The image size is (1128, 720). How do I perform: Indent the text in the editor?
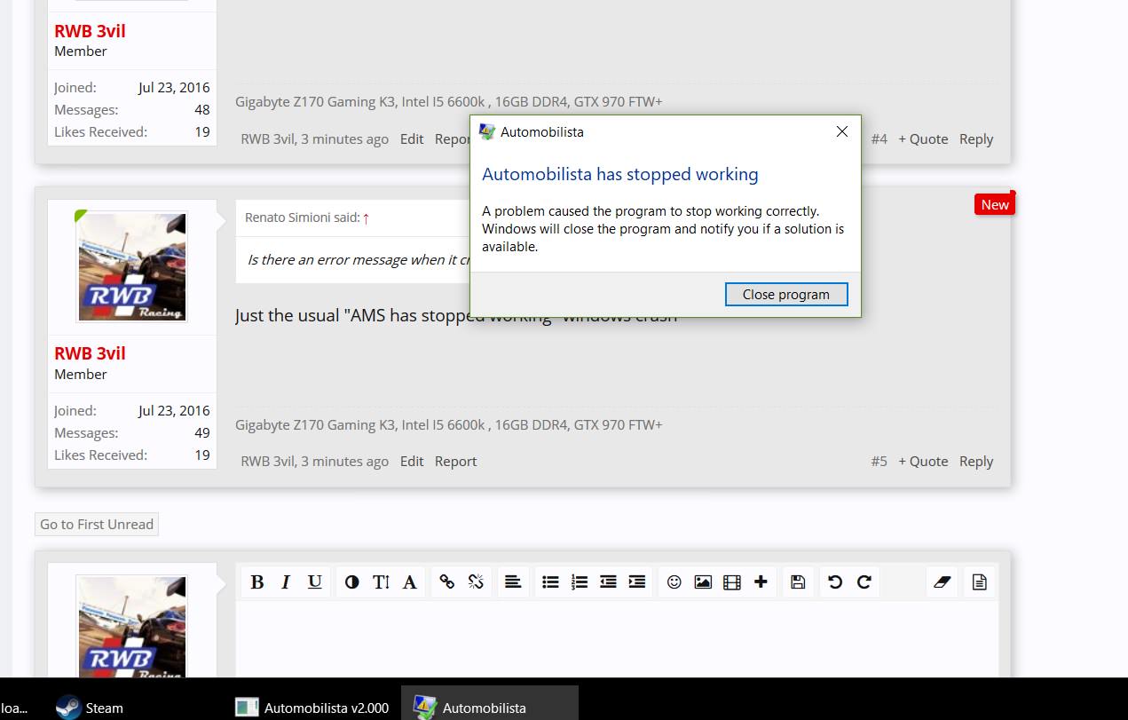[x=636, y=582]
